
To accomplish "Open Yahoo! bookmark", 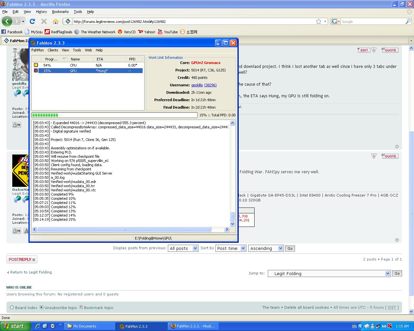I will [147, 32].
